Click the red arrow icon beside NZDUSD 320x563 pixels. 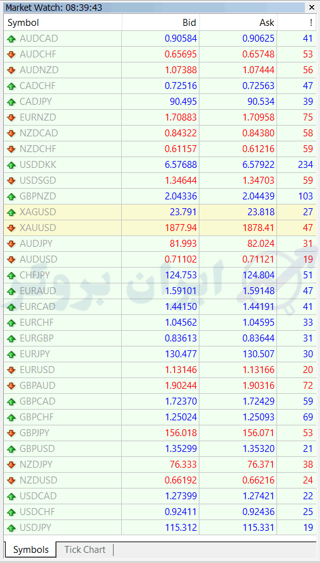11,480
